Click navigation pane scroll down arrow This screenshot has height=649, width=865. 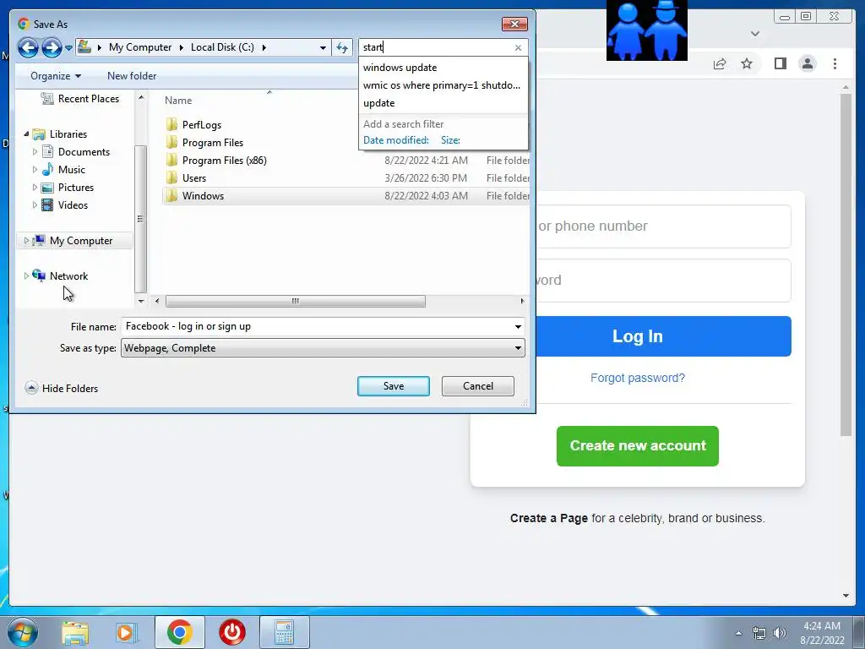[141, 302]
